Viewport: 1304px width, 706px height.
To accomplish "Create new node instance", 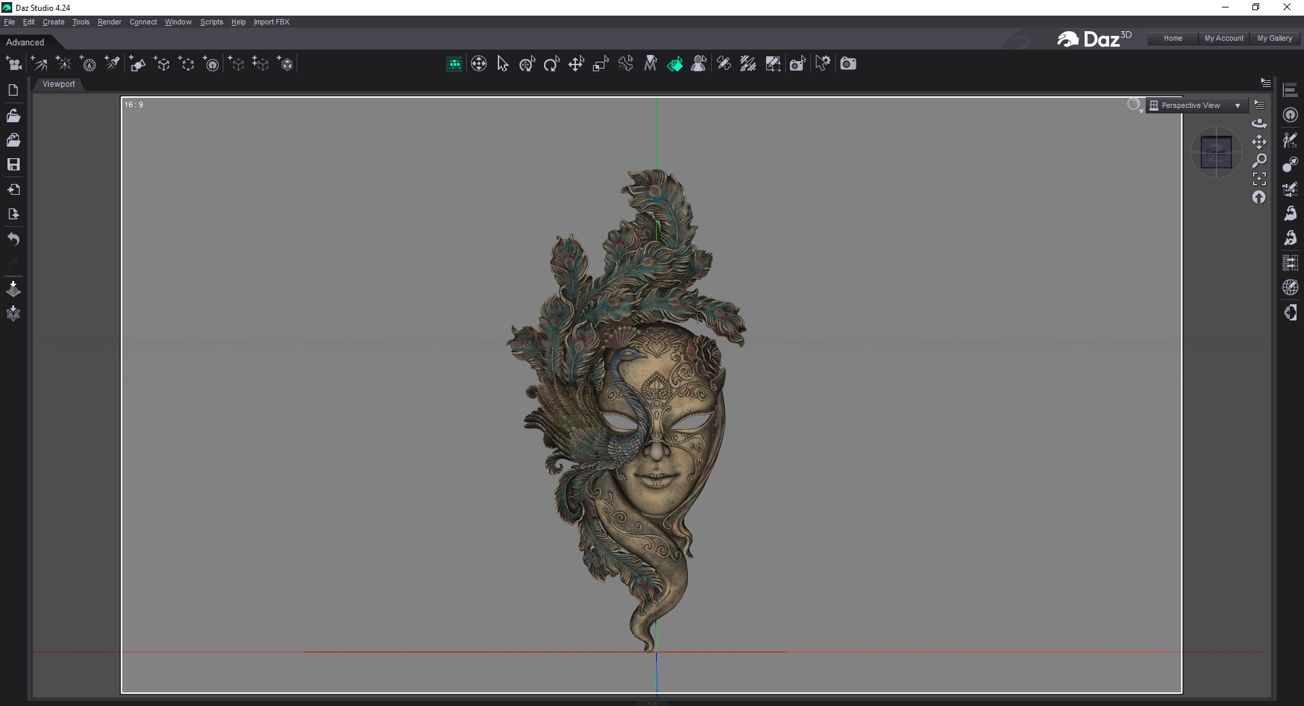I will (236, 64).
